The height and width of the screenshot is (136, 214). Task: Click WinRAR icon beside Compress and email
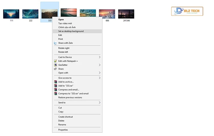(56, 90)
